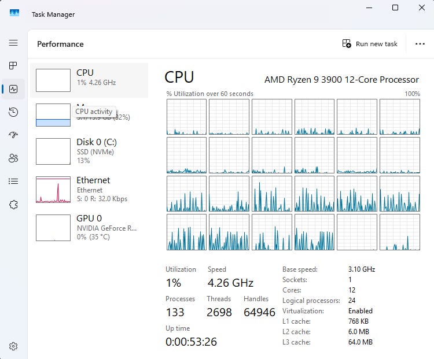Click the first logical processor graph
This screenshot has height=359, width=434.
186,117
